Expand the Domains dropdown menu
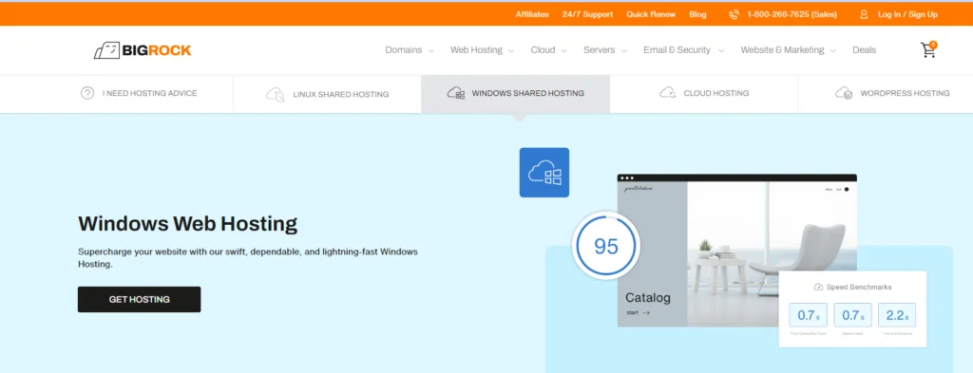Screen dimensions: 973x373 (410, 50)
